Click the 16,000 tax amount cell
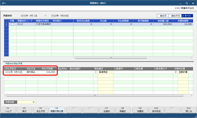Viewport: 197px width, 118px height. point(183,24)
